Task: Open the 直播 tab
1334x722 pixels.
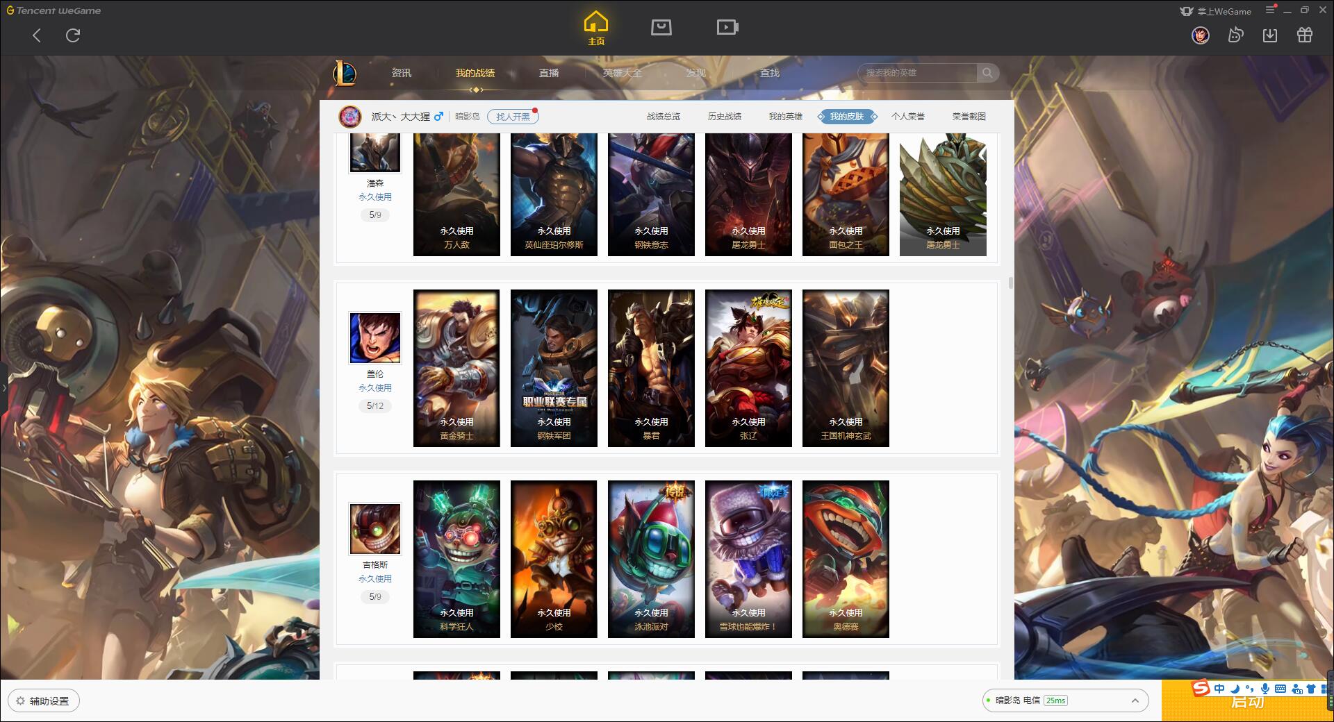Action: tap(549, 73)
